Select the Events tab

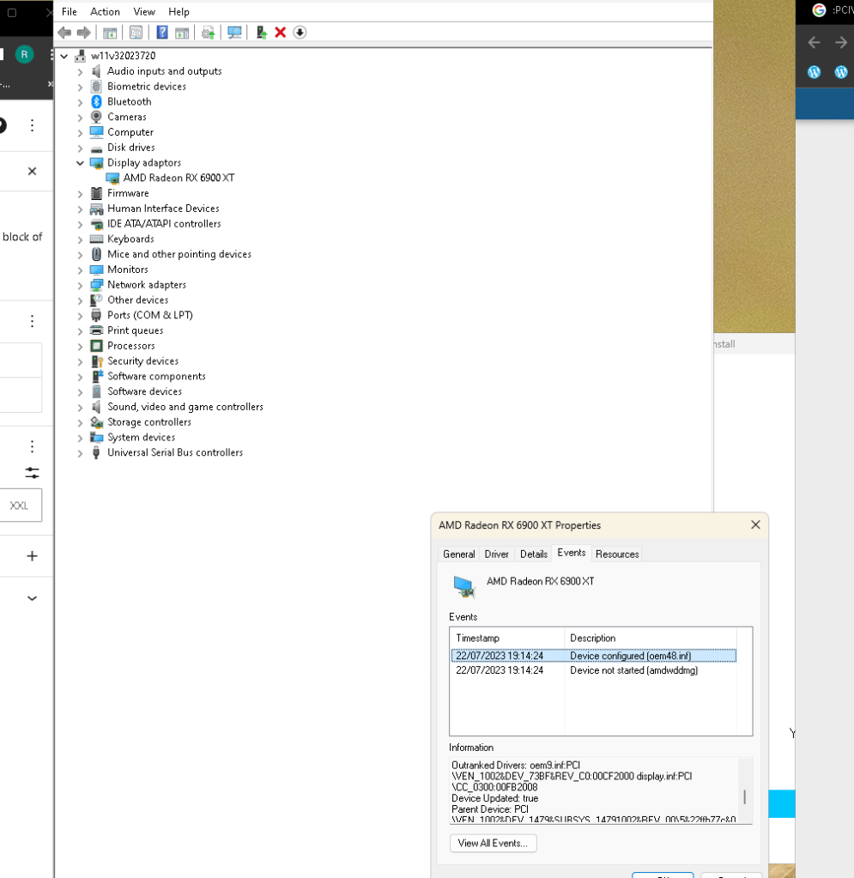pyautogui.click(x=572, y=553)
